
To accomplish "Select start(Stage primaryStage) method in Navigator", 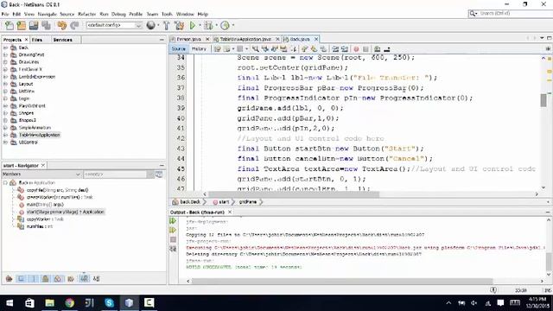I will pyautogui.click(x=66, y=212).
